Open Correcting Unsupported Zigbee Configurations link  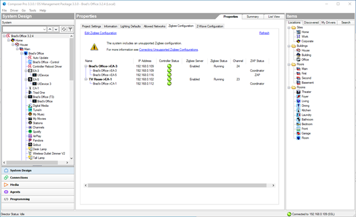[x=168, y=50]
